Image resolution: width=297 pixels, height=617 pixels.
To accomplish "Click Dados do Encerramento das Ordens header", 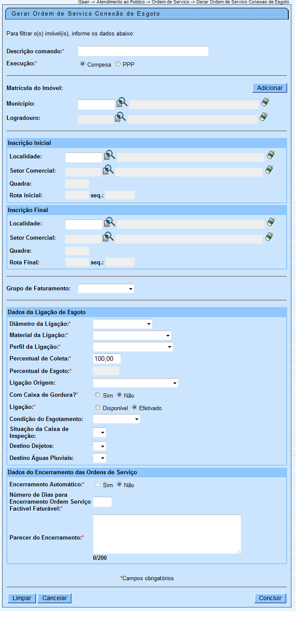I will (147, 472).
